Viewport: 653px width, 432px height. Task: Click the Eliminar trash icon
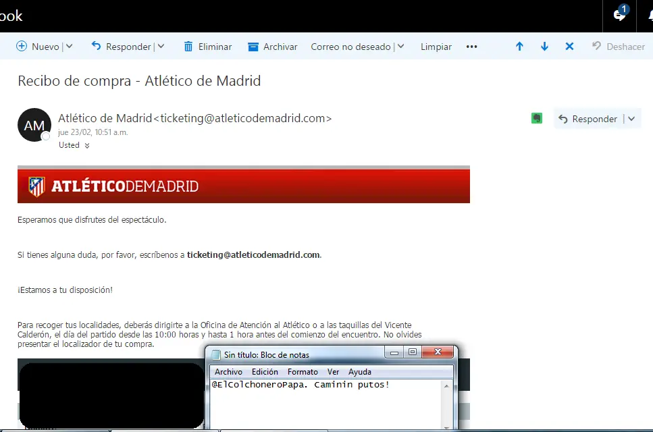pyautogui.click(x=188, y=46)
